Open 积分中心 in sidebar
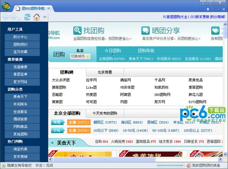228x169 pixels. [x=22, y=37]
